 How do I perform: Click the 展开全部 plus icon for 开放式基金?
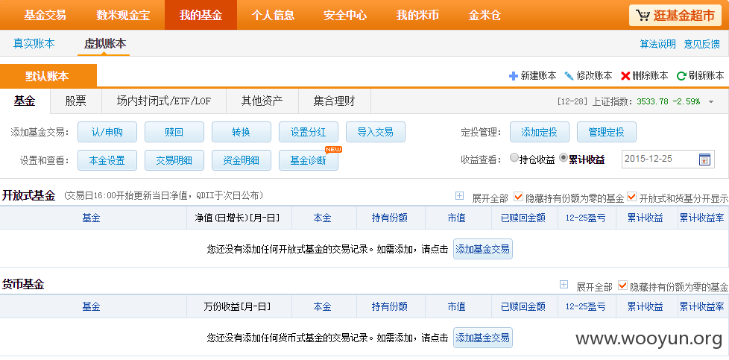coord(459,196)
